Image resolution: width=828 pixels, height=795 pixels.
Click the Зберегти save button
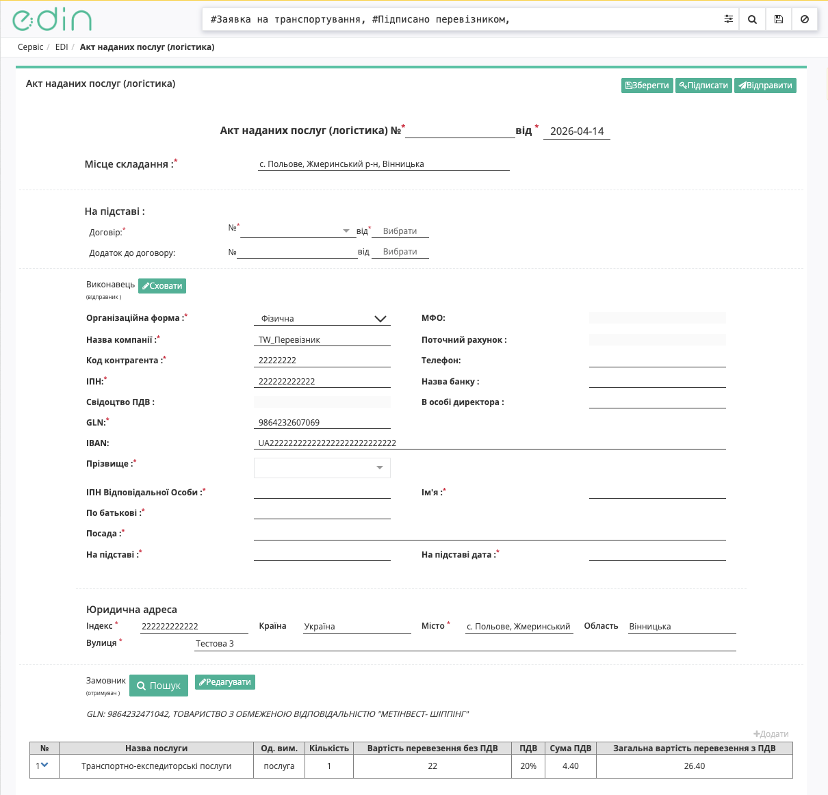[x=647, y=86]
